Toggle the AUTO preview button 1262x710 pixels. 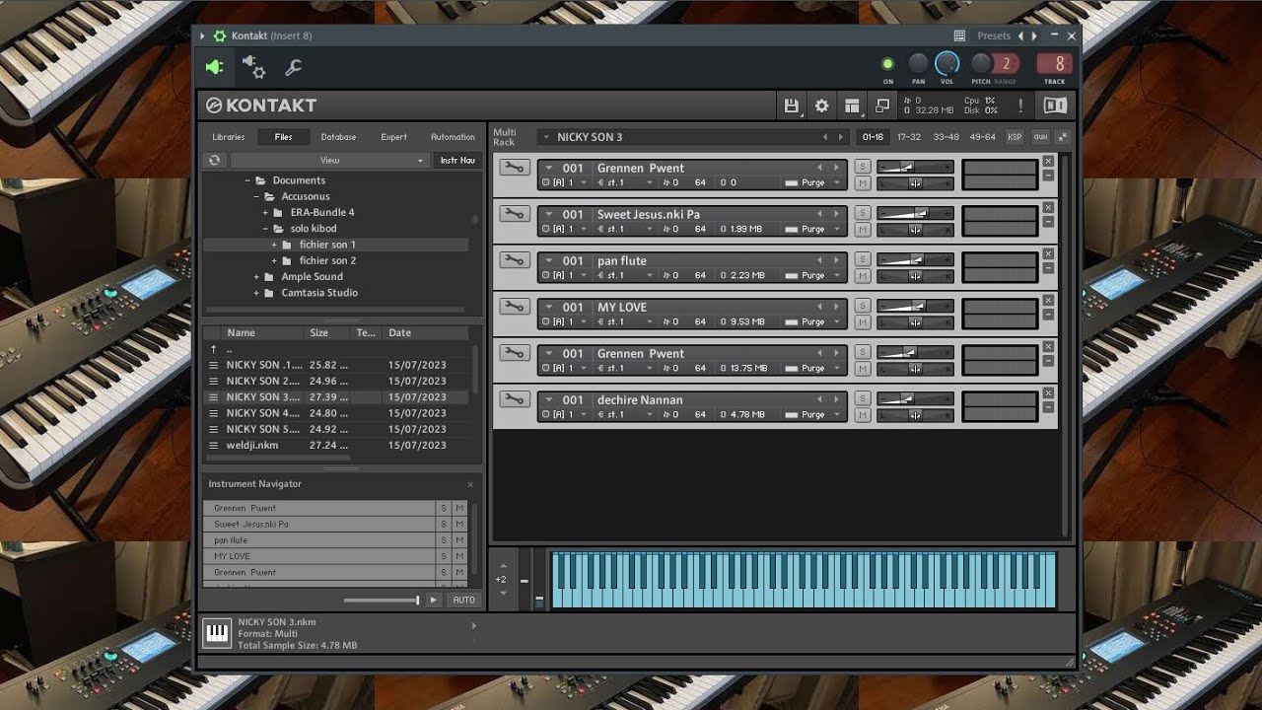[463, 600]
